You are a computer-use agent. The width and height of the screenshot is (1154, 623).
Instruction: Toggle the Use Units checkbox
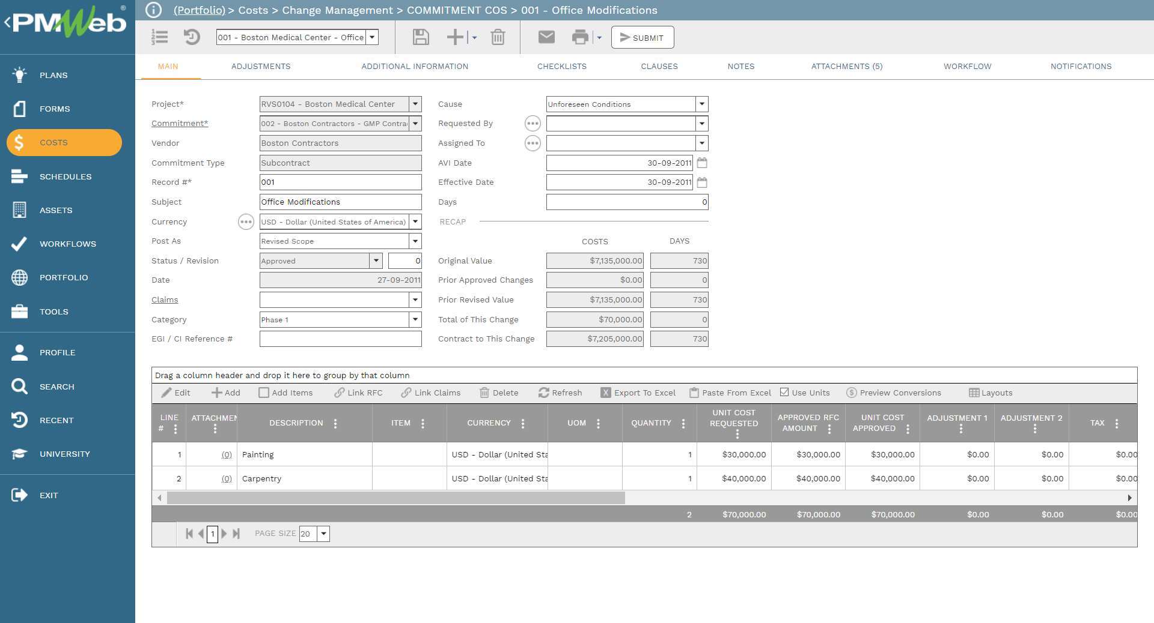point(784,393)
